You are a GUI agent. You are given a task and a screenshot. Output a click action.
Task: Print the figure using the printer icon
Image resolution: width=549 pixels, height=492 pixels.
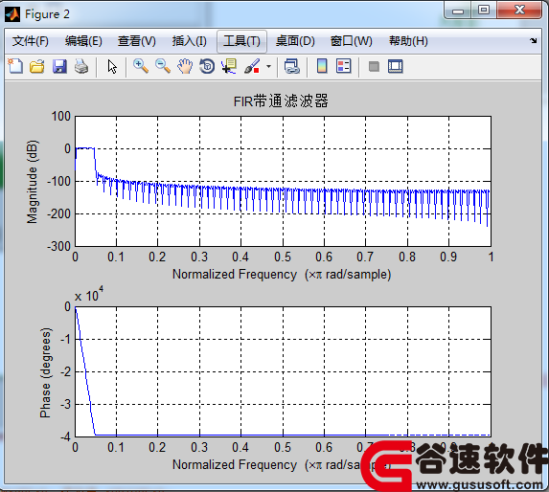tap(81, 66)
